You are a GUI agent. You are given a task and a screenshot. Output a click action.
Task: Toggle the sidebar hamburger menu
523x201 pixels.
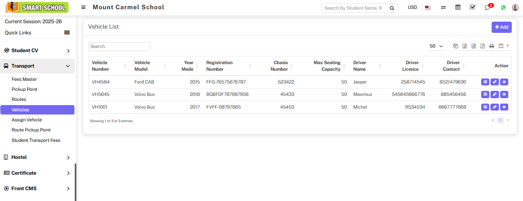[83, 7]
